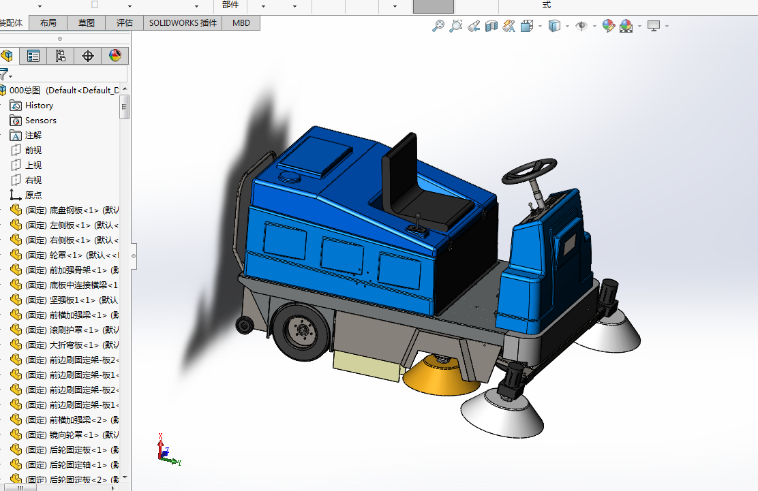
Task: Select the 滚刷护罩<1> component
Action: [x=64, y=330]
